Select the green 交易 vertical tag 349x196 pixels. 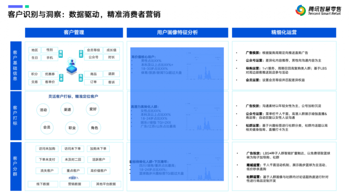tap(61, 78)
